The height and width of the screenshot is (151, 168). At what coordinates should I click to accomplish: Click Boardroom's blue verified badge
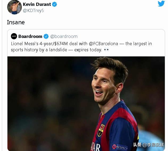click(x=46, y=36)
